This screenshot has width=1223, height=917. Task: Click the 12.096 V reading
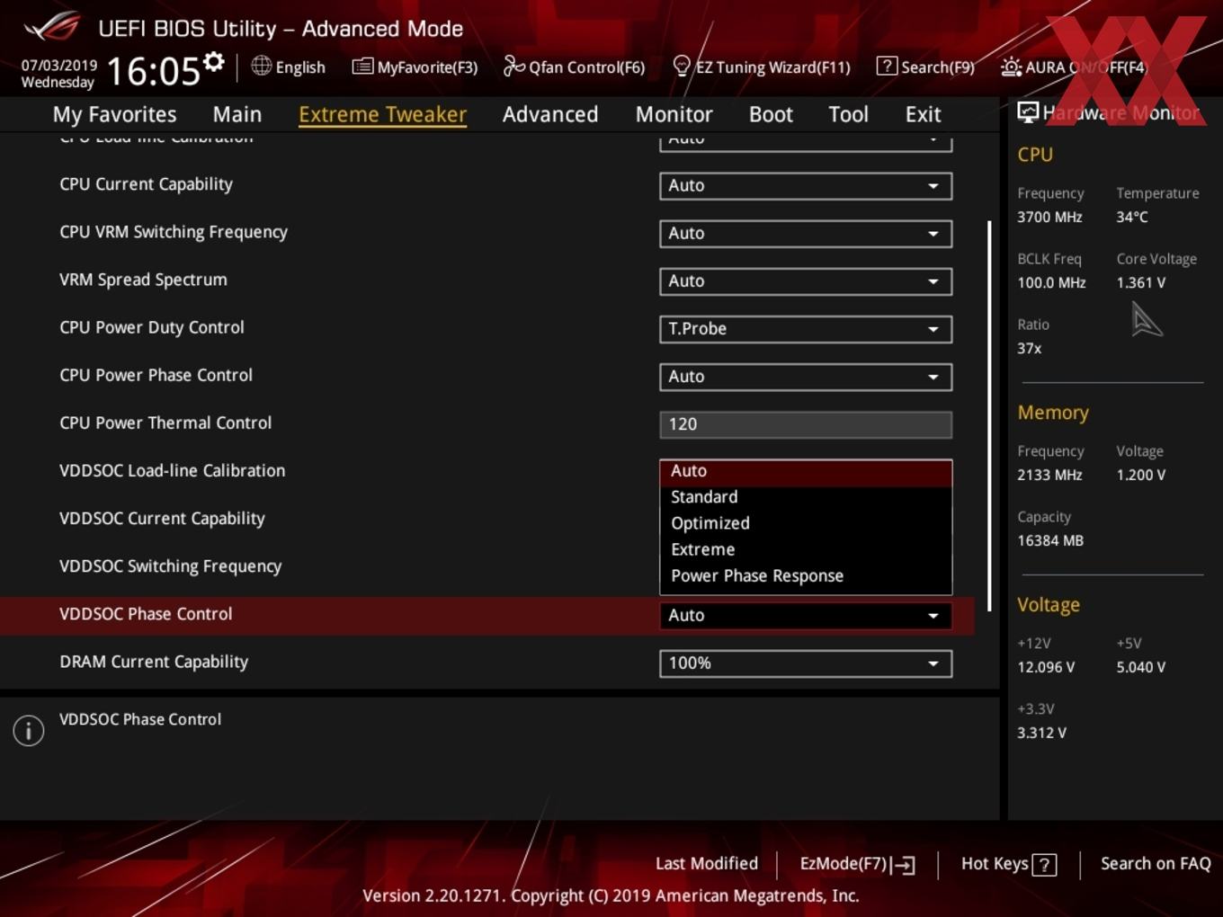tap(1046, 668)
